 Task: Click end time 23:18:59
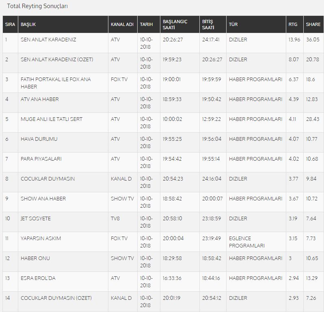tap(212, 218)
